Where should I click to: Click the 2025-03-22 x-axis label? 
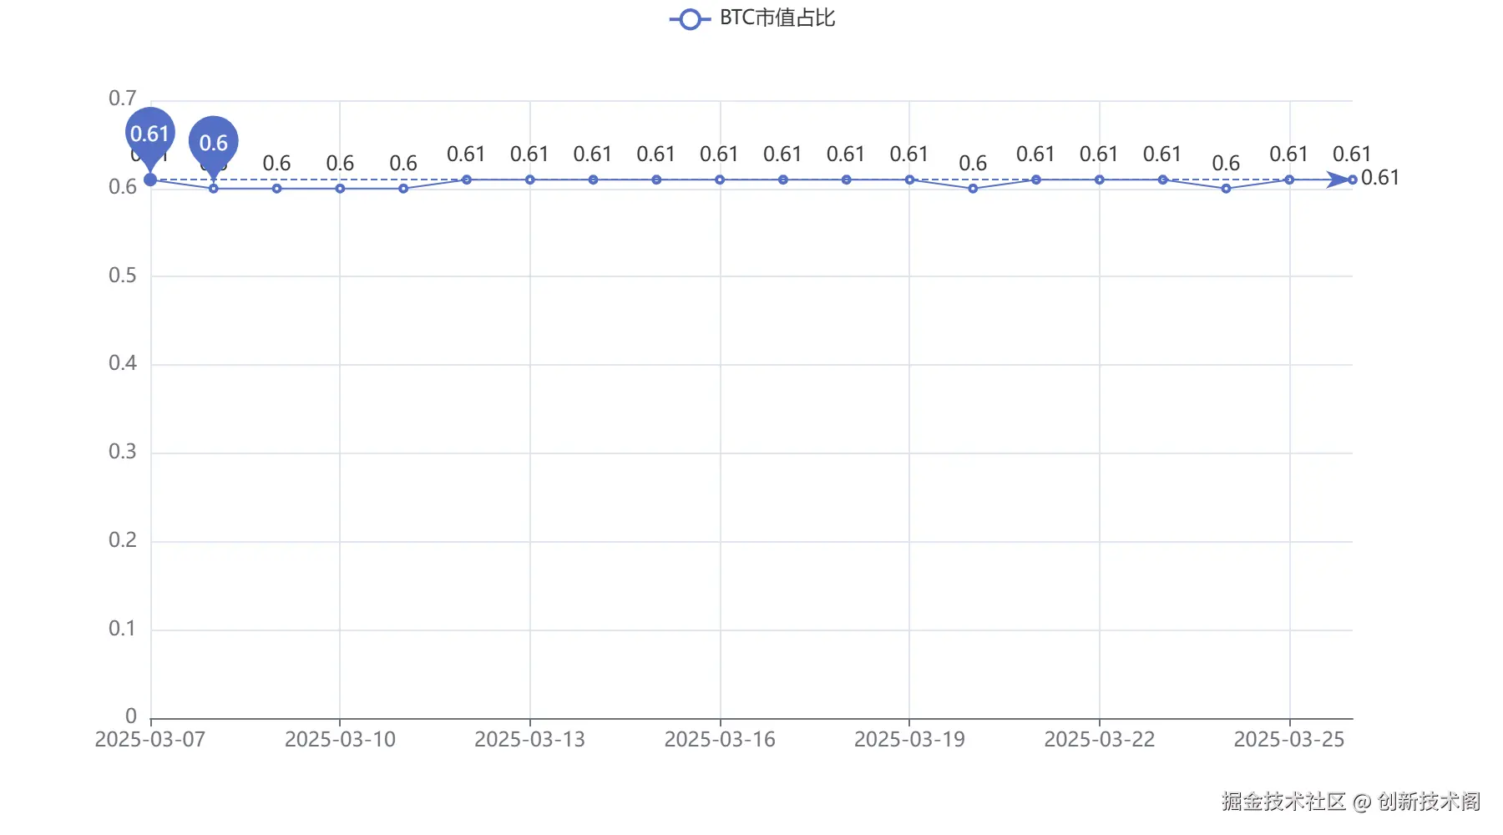click(x=1100, y=740)
